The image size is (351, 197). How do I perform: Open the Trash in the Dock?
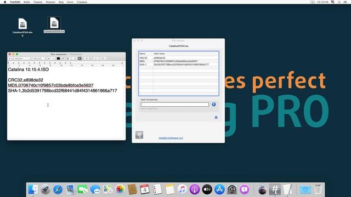[318, 190]
